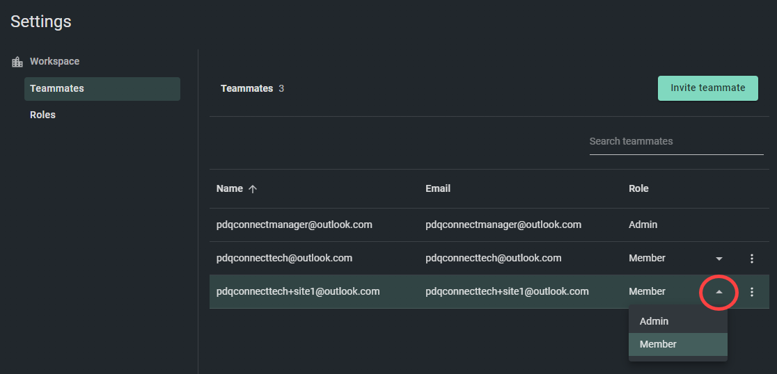Sort by the Role column header
This screenshot has width=777, height=374.
pyautogui.click(x=638, y=188)
